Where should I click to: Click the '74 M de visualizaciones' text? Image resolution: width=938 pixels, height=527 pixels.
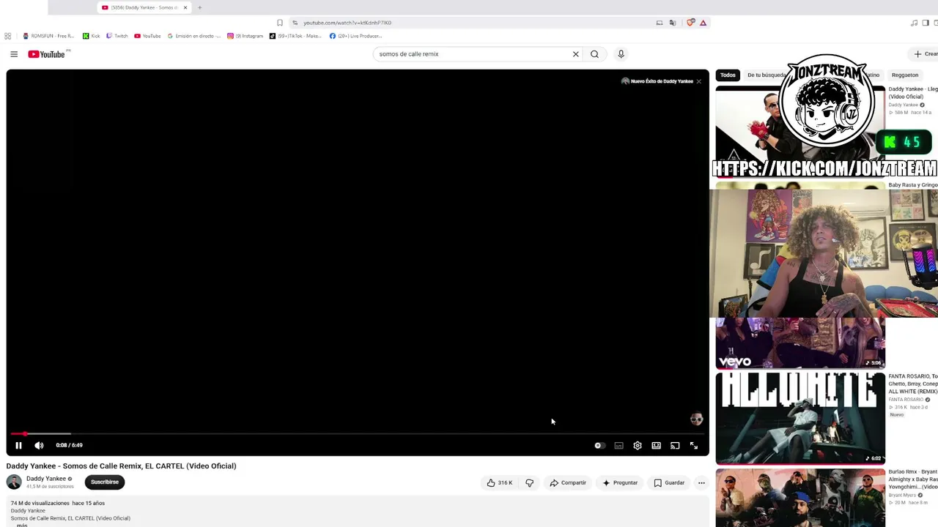click(40, 504)
